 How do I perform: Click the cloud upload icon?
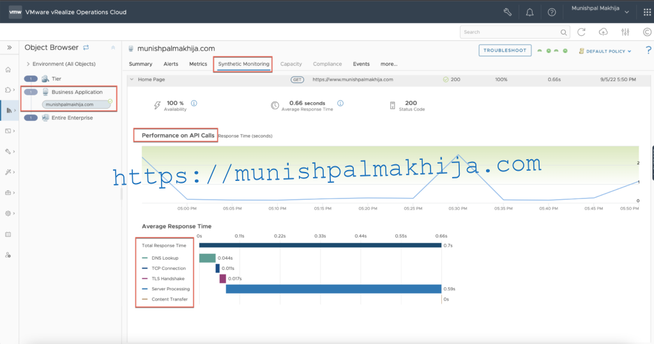[603, 32]
